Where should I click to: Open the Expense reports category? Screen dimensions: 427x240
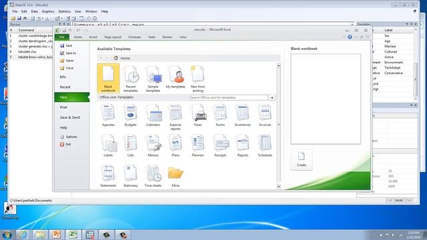(175, 117)
